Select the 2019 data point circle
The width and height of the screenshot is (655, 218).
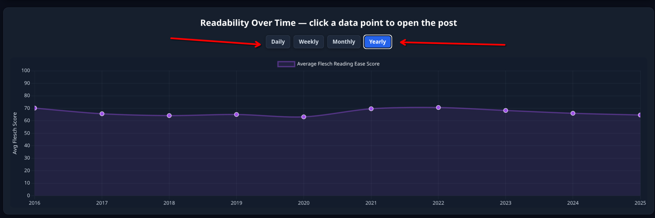(237, 114)
